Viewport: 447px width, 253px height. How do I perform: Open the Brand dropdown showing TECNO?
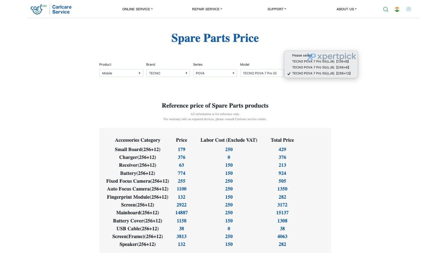[x=168, y=73]
